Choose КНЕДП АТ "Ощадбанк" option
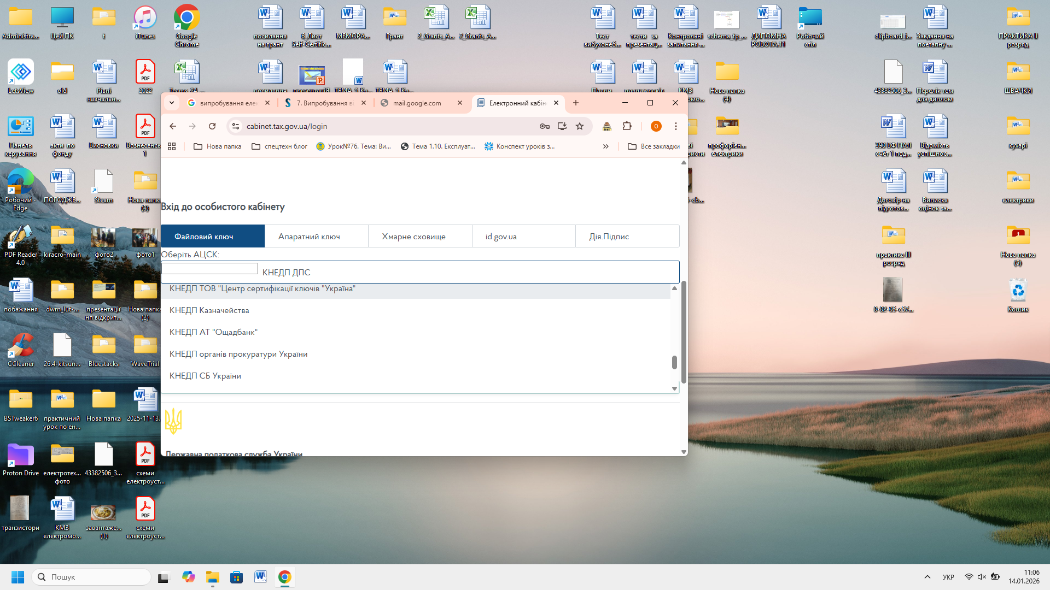The width and height of the screenshot is (1050, 590). [213, 332]
